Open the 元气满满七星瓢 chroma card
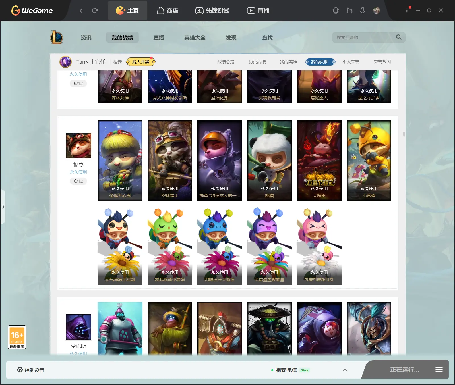The width and height of the screenshot is (455, 385). click(x=120, y=246)
